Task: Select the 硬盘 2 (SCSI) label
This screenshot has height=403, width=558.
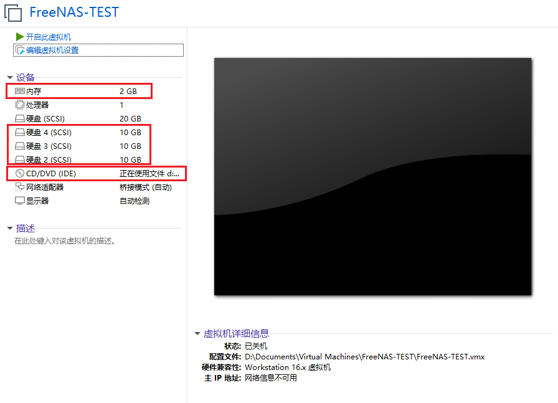Action: click(49, 160)
